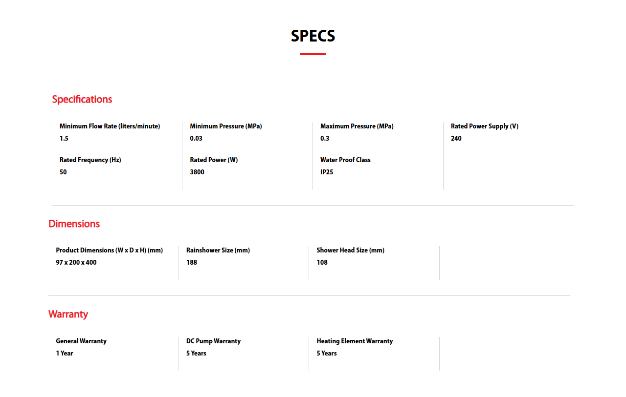Click the DC Pump Warranty label
Image resolution: width=626 pixels, height=397 pixels.
[x=213, y=341]
